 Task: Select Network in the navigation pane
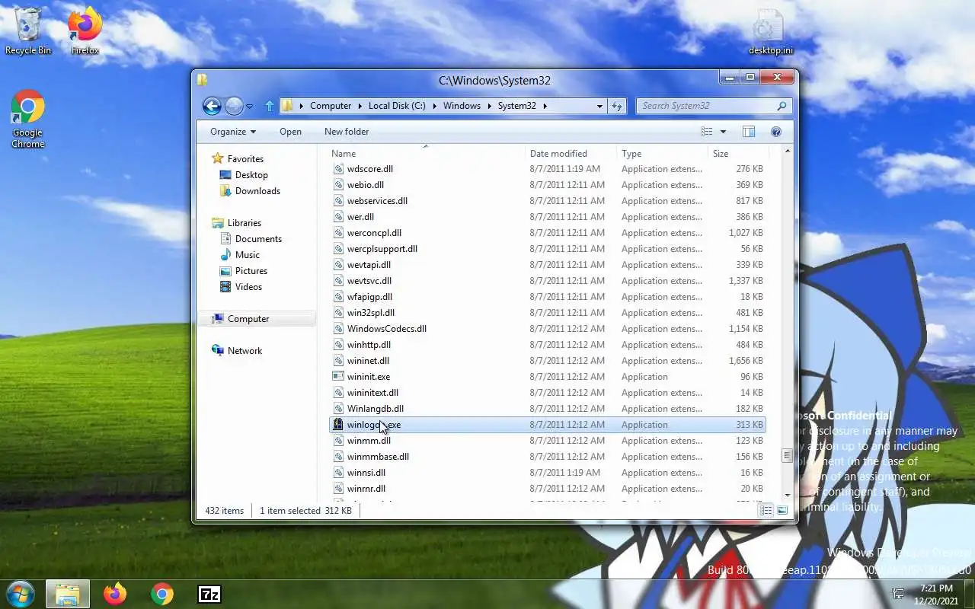[245, 350]
